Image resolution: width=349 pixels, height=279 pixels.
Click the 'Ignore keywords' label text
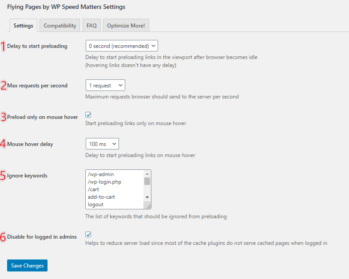pos(27,176)
